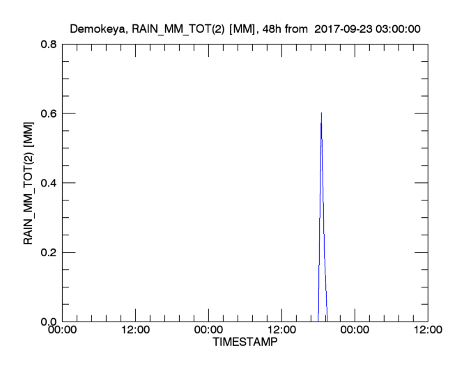This screenshot has width=464, height=371.
Task: Click the 0.2 y-axis tick label
Action: coord(48,252)
